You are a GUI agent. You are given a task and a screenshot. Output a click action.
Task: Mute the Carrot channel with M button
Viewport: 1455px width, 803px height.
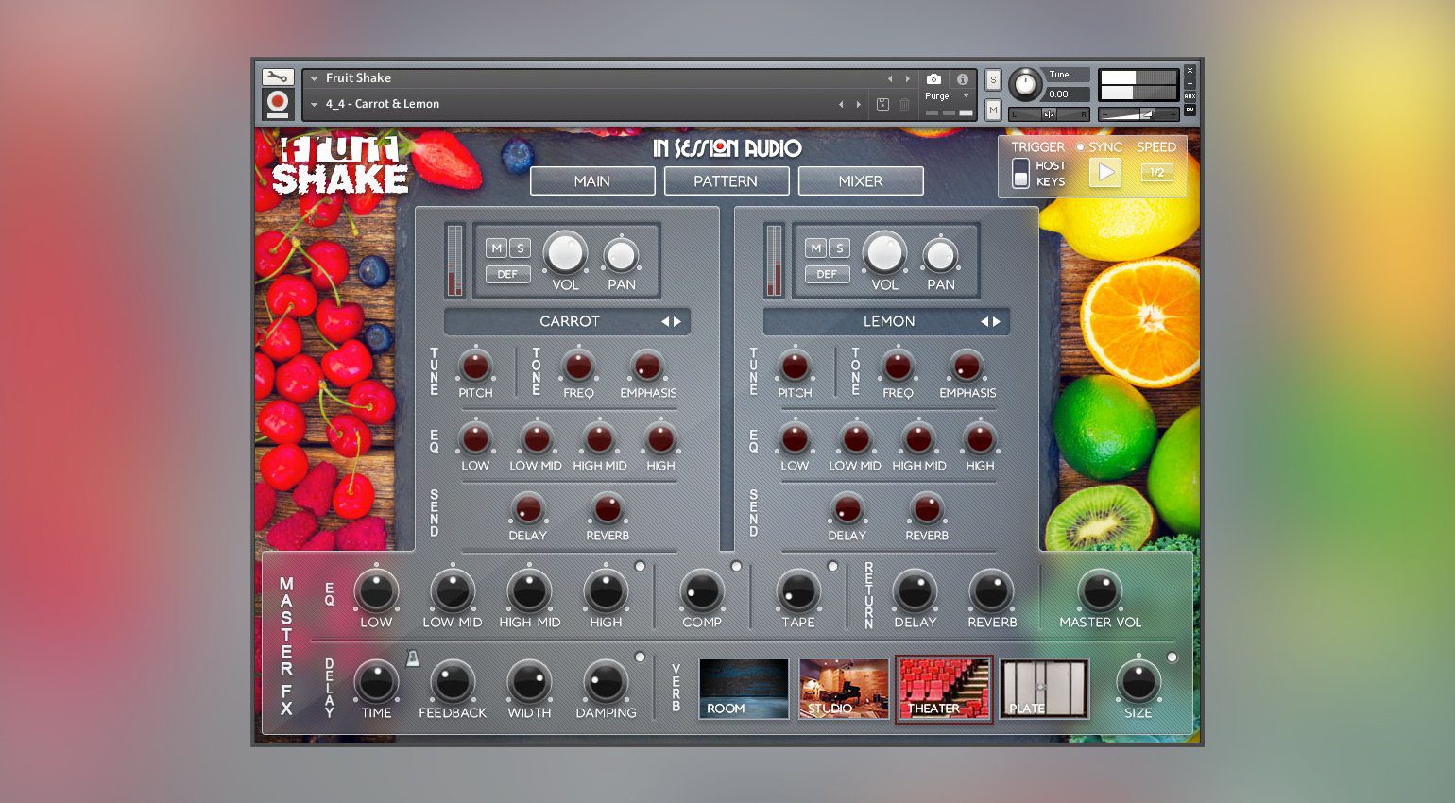coord(496,248)
